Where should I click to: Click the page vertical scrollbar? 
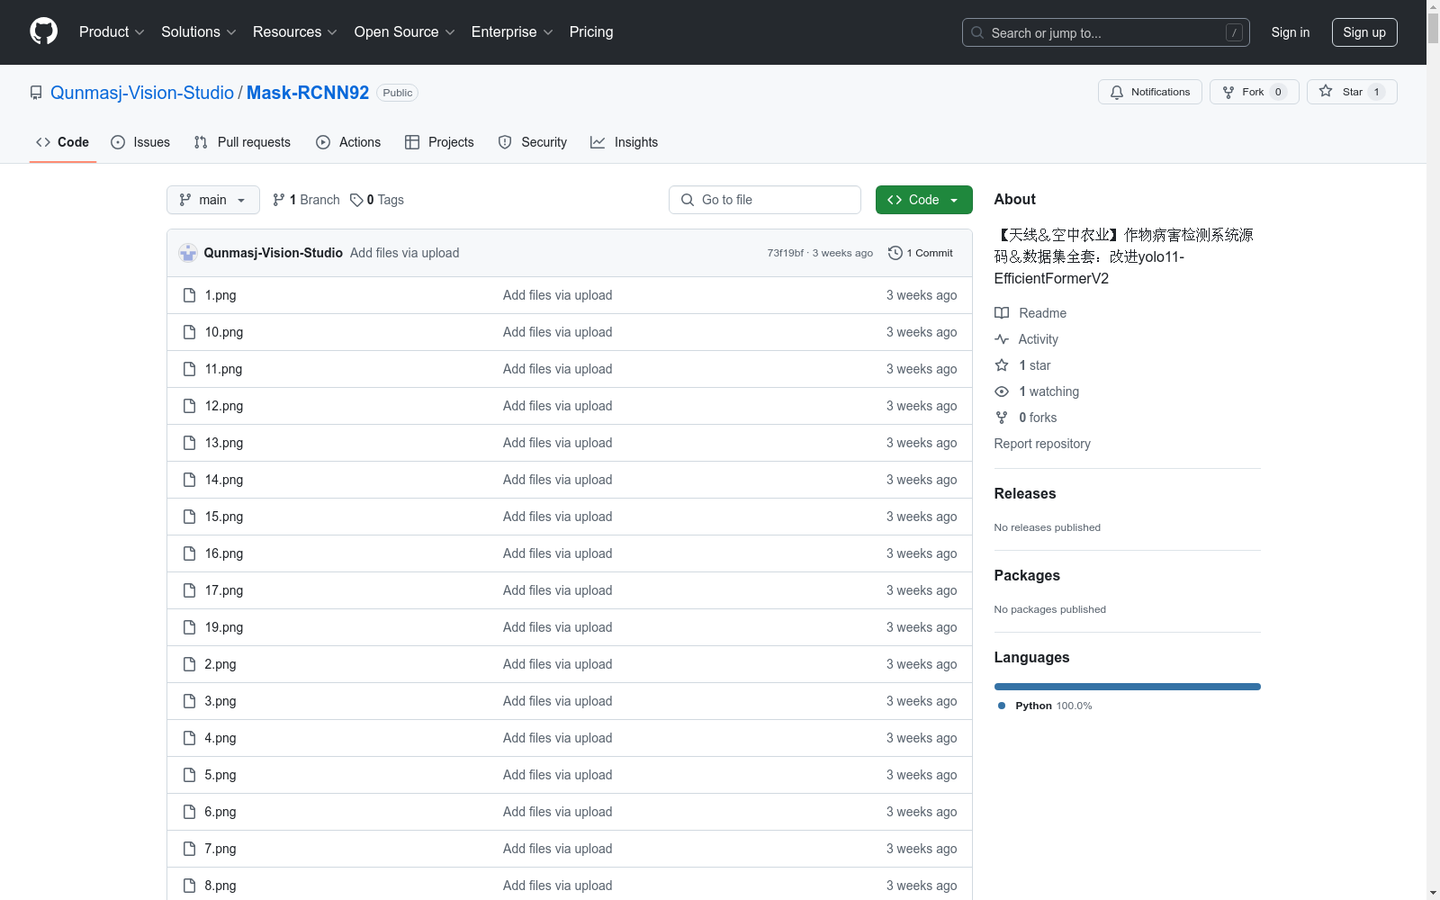coord(1433,450)
